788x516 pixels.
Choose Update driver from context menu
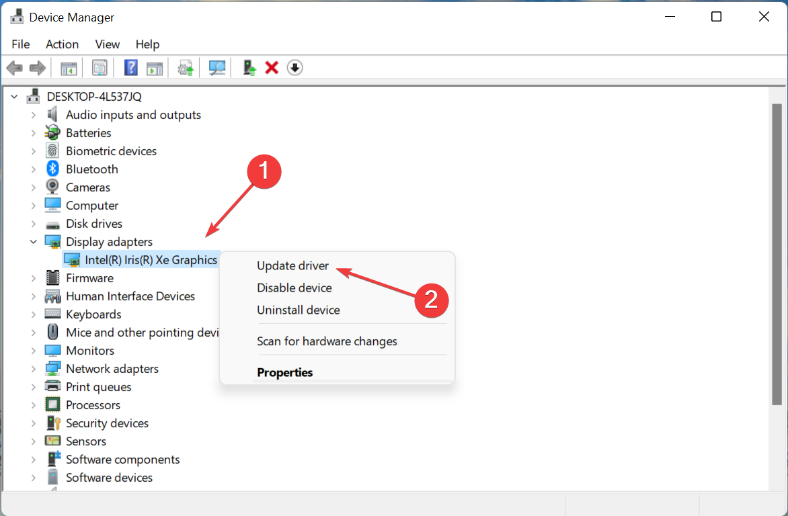[x=292, y=266]
